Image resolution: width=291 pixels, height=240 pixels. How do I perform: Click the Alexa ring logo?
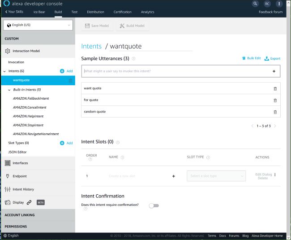click(x=7, y=3)
